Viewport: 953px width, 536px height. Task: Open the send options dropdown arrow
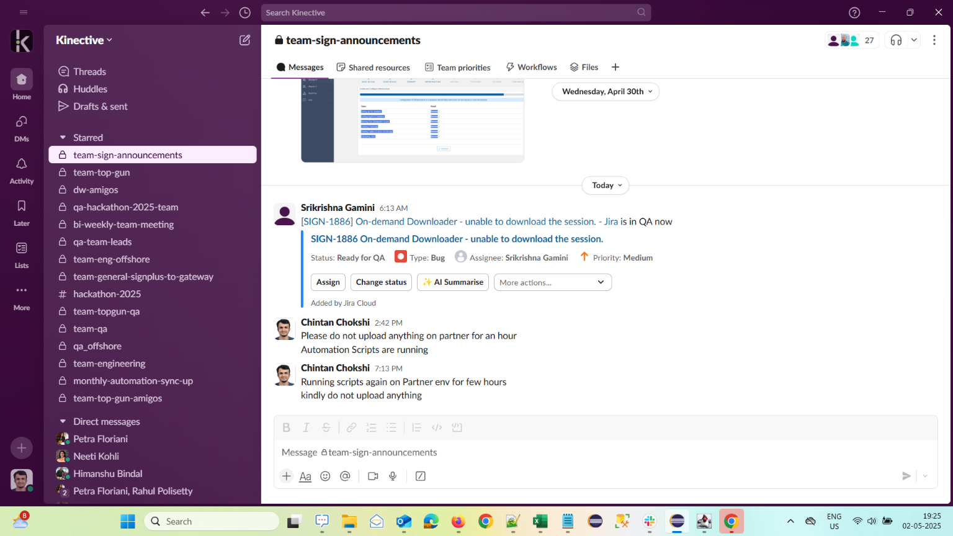click(925, 476)
